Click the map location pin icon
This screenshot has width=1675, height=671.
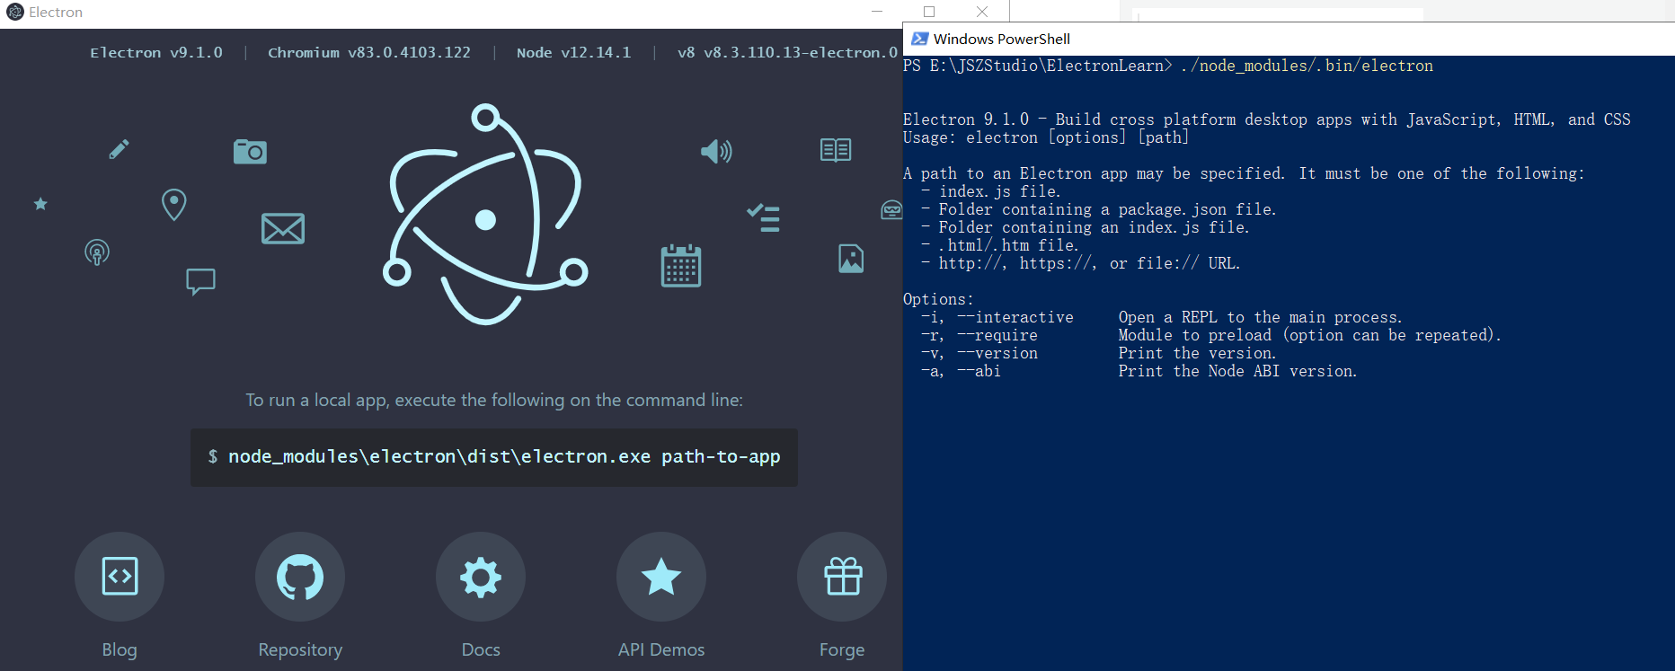click(x=173, y=205)
